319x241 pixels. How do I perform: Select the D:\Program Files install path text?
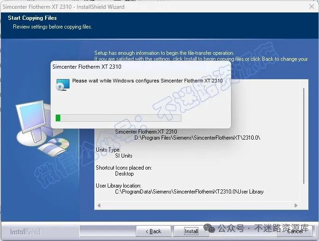197,138
